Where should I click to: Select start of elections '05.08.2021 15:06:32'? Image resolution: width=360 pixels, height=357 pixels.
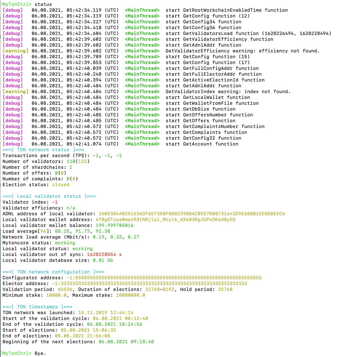tap(88, 330)
